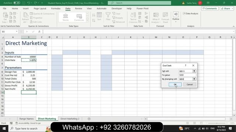Image resolution: width=236 pixels, height=132 pixels.
Task: Switch to the Insert tab
Action: click(x=25, y=8)
